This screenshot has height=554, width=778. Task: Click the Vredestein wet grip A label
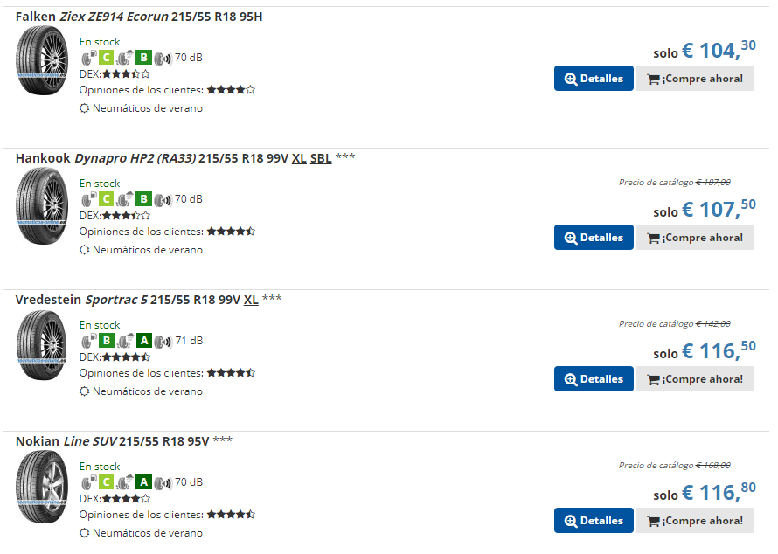(x=143, y=341)
